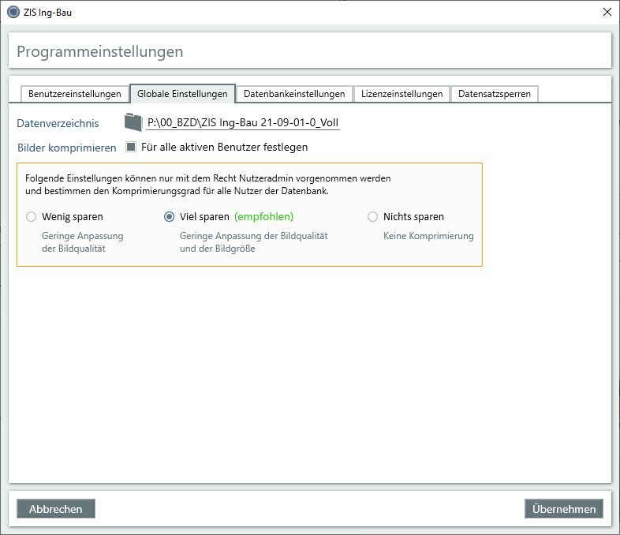620x535 pixels.
Task: Click the Abbrechen button
Action: pyautogui.click(x=56, y=509)
